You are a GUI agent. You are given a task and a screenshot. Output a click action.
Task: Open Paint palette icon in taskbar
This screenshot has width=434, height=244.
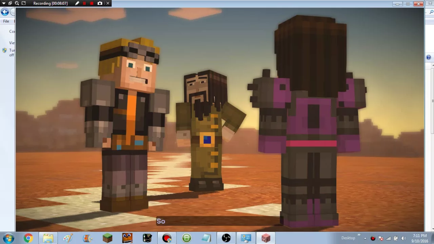[x=68, y=238]
